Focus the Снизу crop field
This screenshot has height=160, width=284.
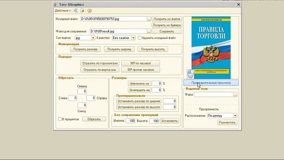coord(82,105)
